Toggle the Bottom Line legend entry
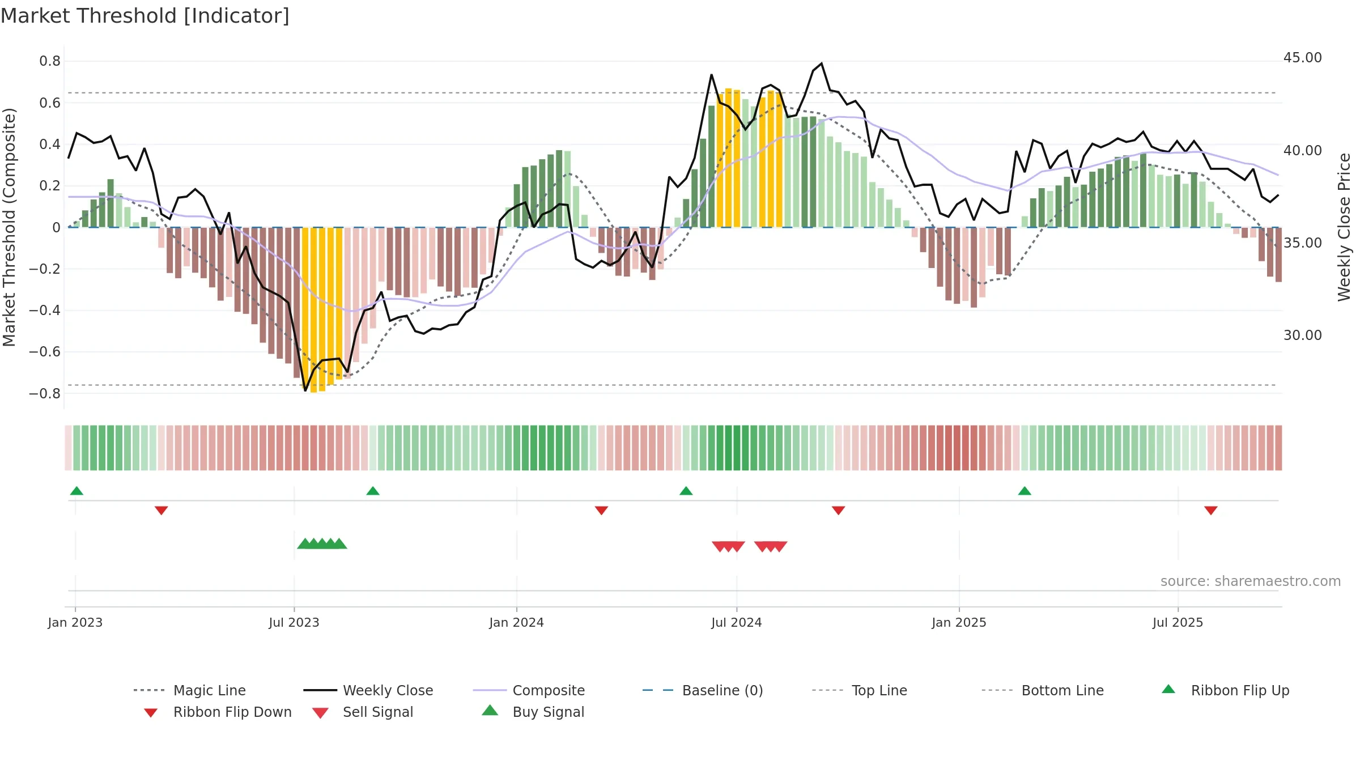This screenshot has height=765, width=1360. (1043, 690)
